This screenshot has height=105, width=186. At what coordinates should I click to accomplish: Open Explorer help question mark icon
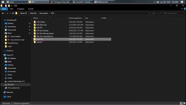pyautogui.click(x=185, y=9)
